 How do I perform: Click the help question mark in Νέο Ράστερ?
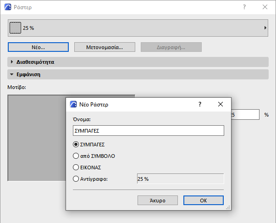tap(200, 105)
